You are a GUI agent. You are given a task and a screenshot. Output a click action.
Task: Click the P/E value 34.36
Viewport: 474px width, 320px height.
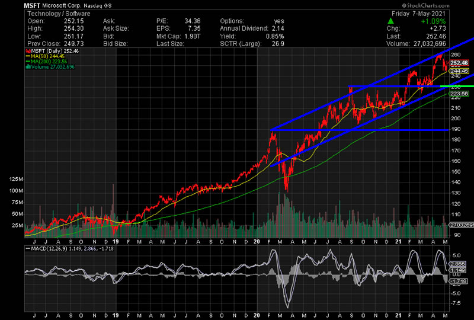point(193,21)
